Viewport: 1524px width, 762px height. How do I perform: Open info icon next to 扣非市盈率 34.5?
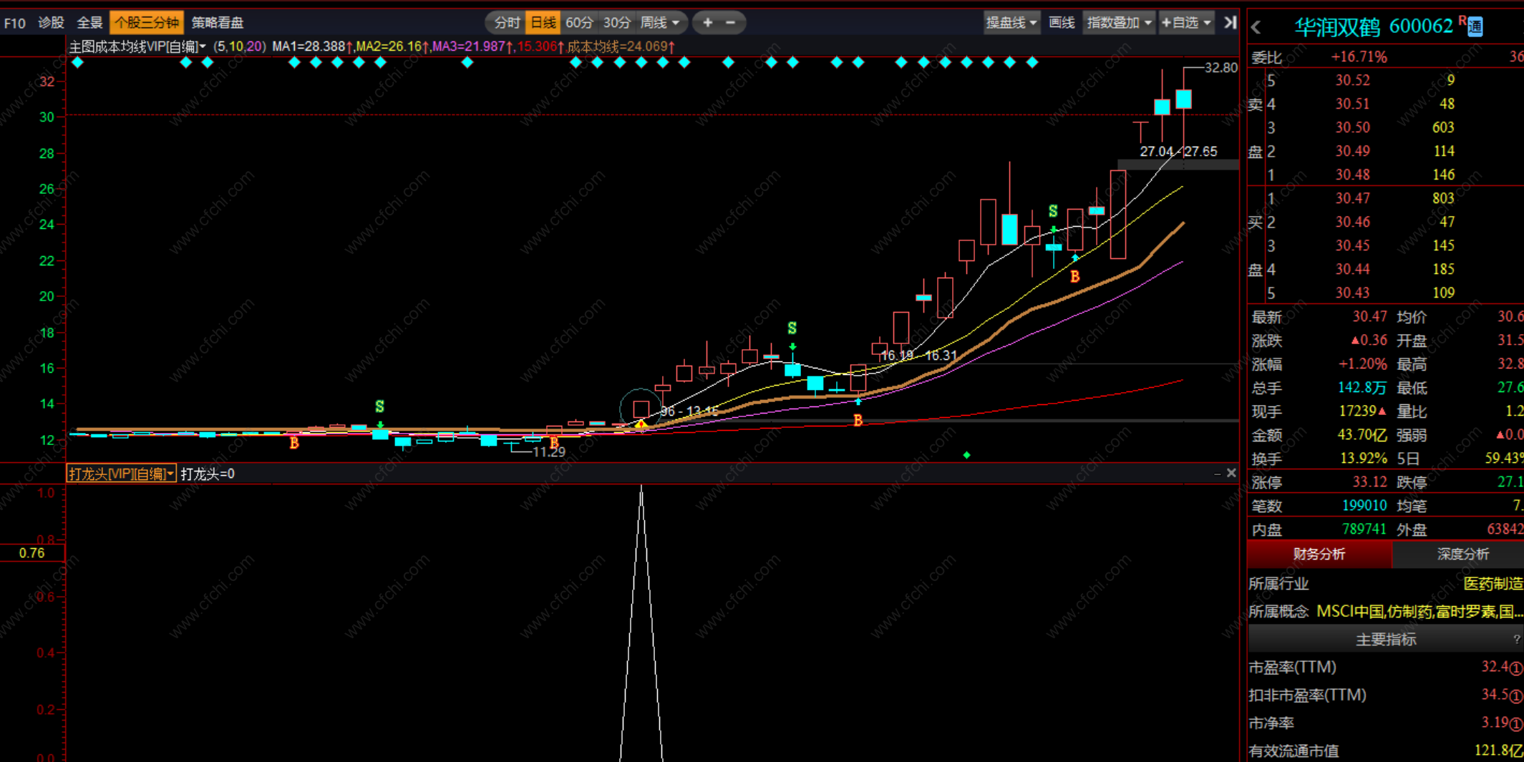1516,696
